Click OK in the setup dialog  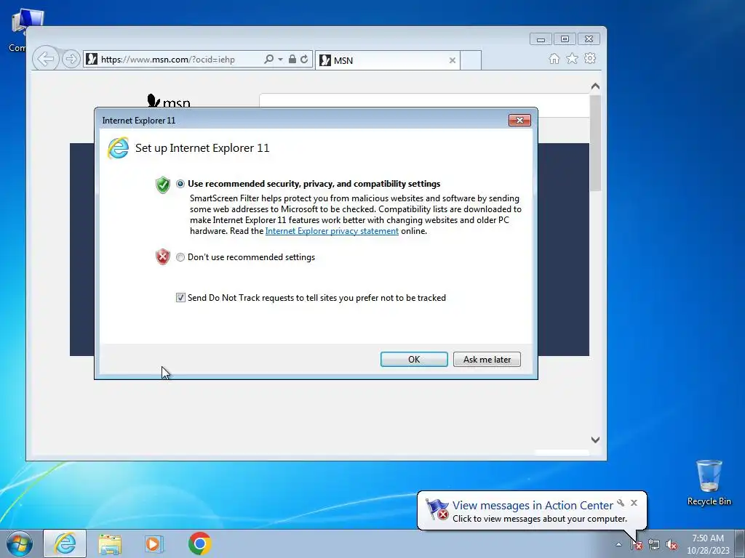pos(414,359)
